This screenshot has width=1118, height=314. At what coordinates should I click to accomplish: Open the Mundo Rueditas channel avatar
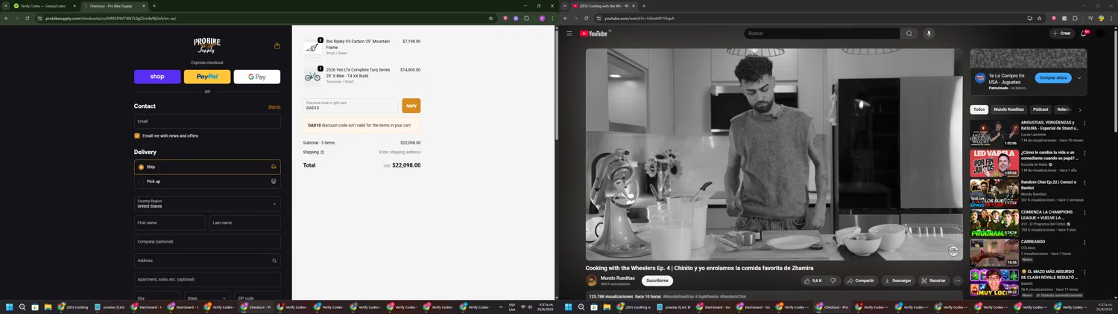(592, 281)
